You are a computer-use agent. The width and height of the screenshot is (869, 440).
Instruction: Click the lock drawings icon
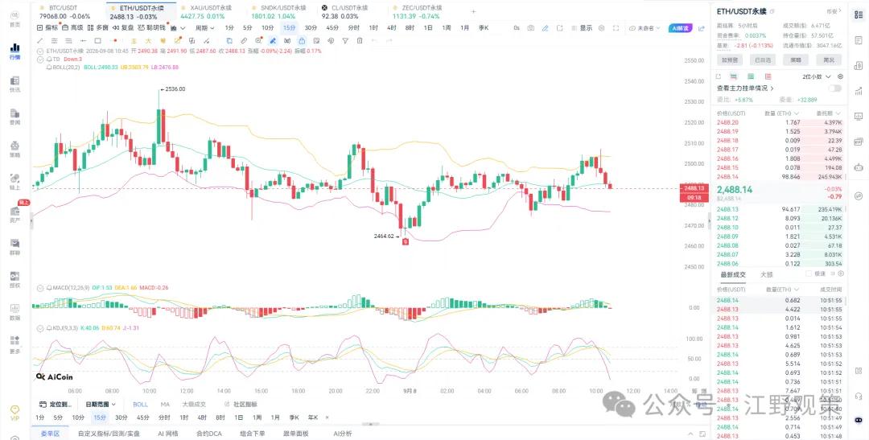pos(302,40)
